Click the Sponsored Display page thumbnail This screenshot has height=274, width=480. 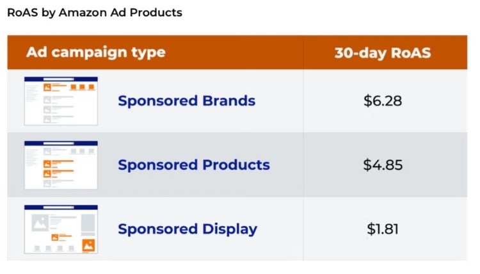coord(61,229)
